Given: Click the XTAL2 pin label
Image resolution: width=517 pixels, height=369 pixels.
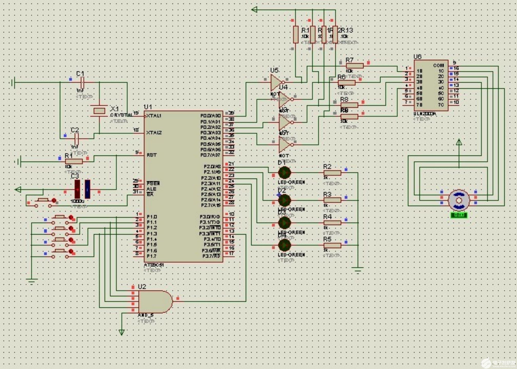Looking at the screenshot, I should [x=154, y=133].
